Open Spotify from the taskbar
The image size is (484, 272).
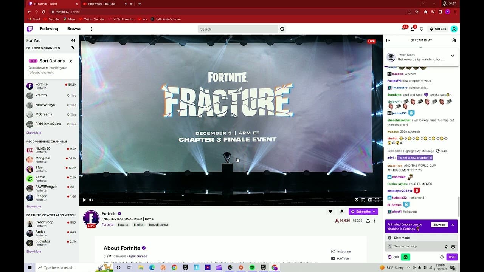tap(252, 267)
